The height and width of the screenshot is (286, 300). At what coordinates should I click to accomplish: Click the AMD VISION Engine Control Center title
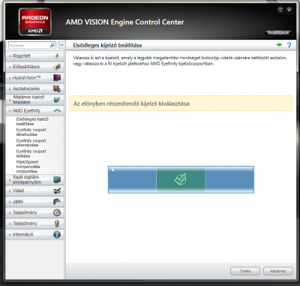pos(124,22)
